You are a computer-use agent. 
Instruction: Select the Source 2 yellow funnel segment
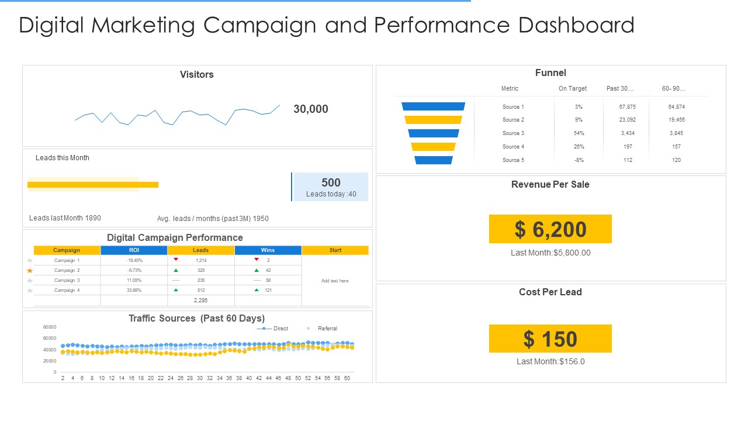[x=433, y=120]
